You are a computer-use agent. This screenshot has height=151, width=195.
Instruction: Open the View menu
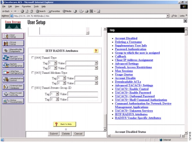tap(17, 6)
